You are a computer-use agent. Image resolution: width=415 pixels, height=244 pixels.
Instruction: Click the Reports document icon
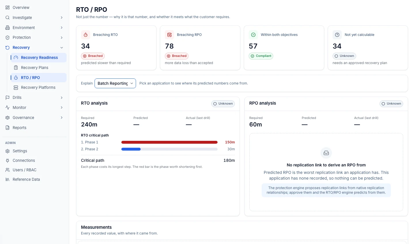7,128
